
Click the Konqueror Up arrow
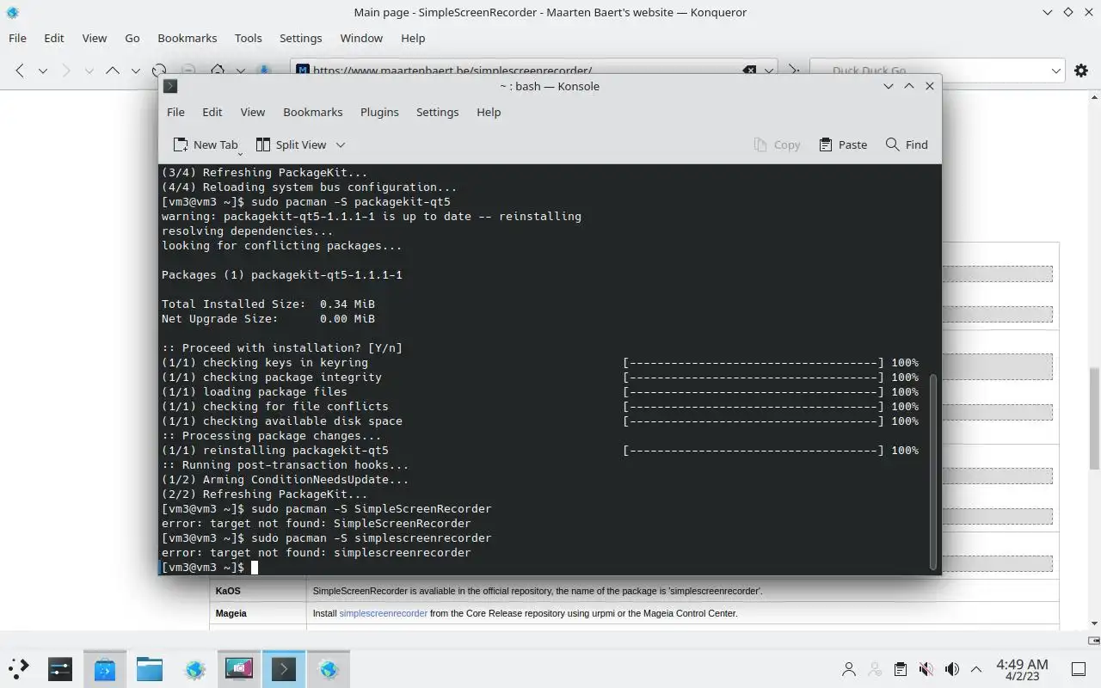click(x=113, y=71)
